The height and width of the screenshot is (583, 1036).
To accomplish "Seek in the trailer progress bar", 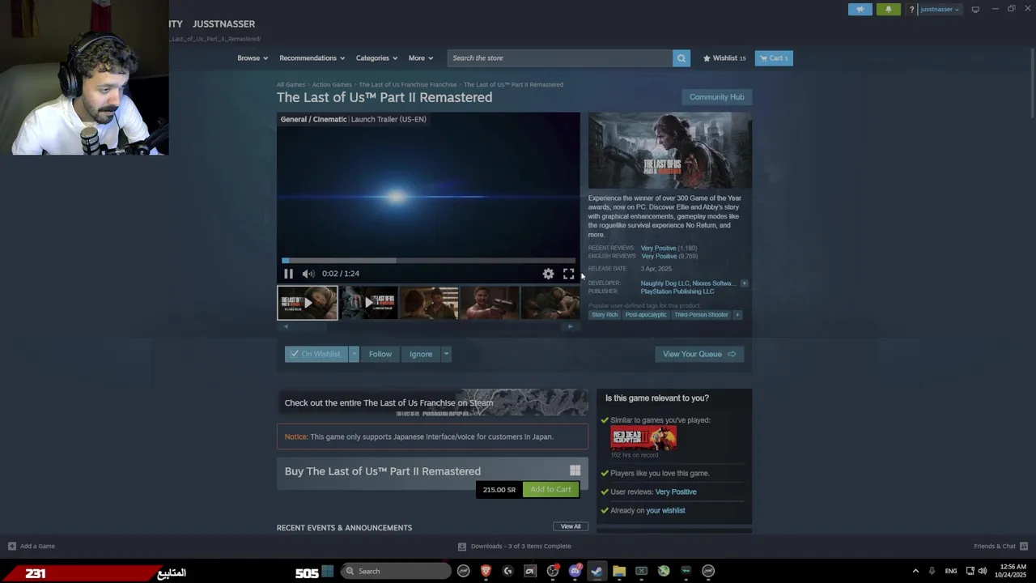I will click(x=429, y=261).
